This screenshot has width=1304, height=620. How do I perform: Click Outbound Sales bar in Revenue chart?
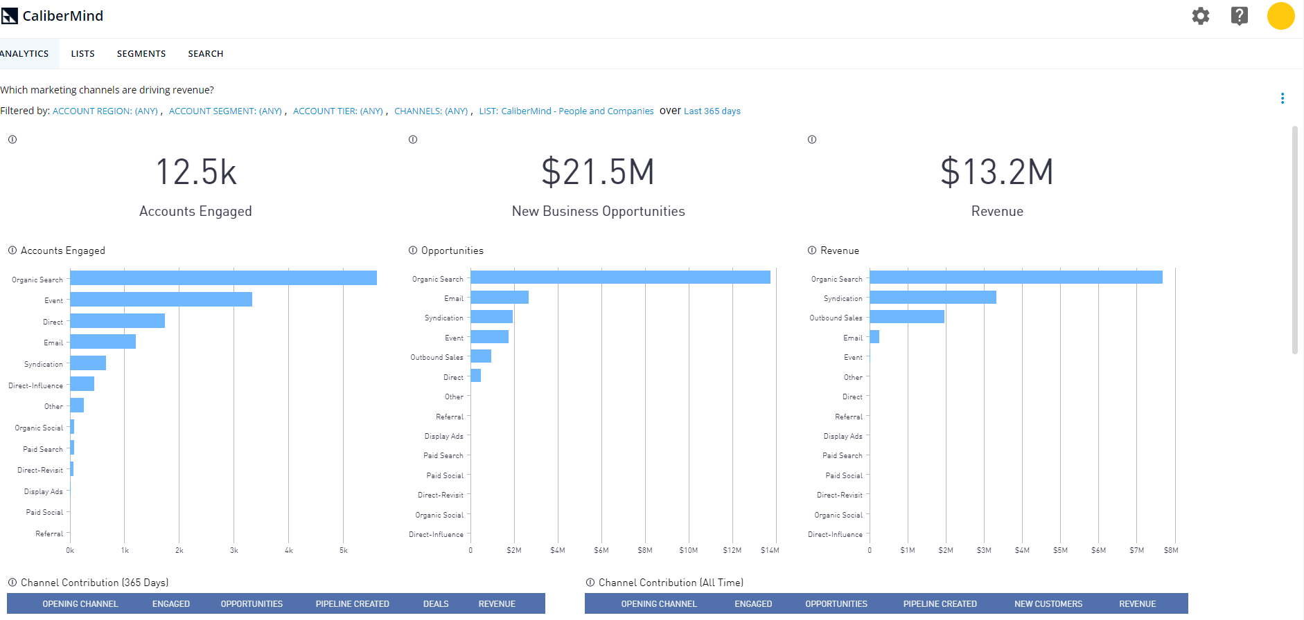(x=907, y=316)
